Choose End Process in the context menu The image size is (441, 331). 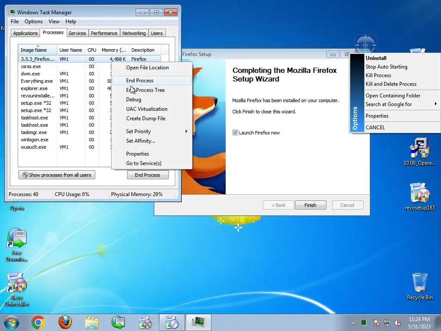coord(152,81)
